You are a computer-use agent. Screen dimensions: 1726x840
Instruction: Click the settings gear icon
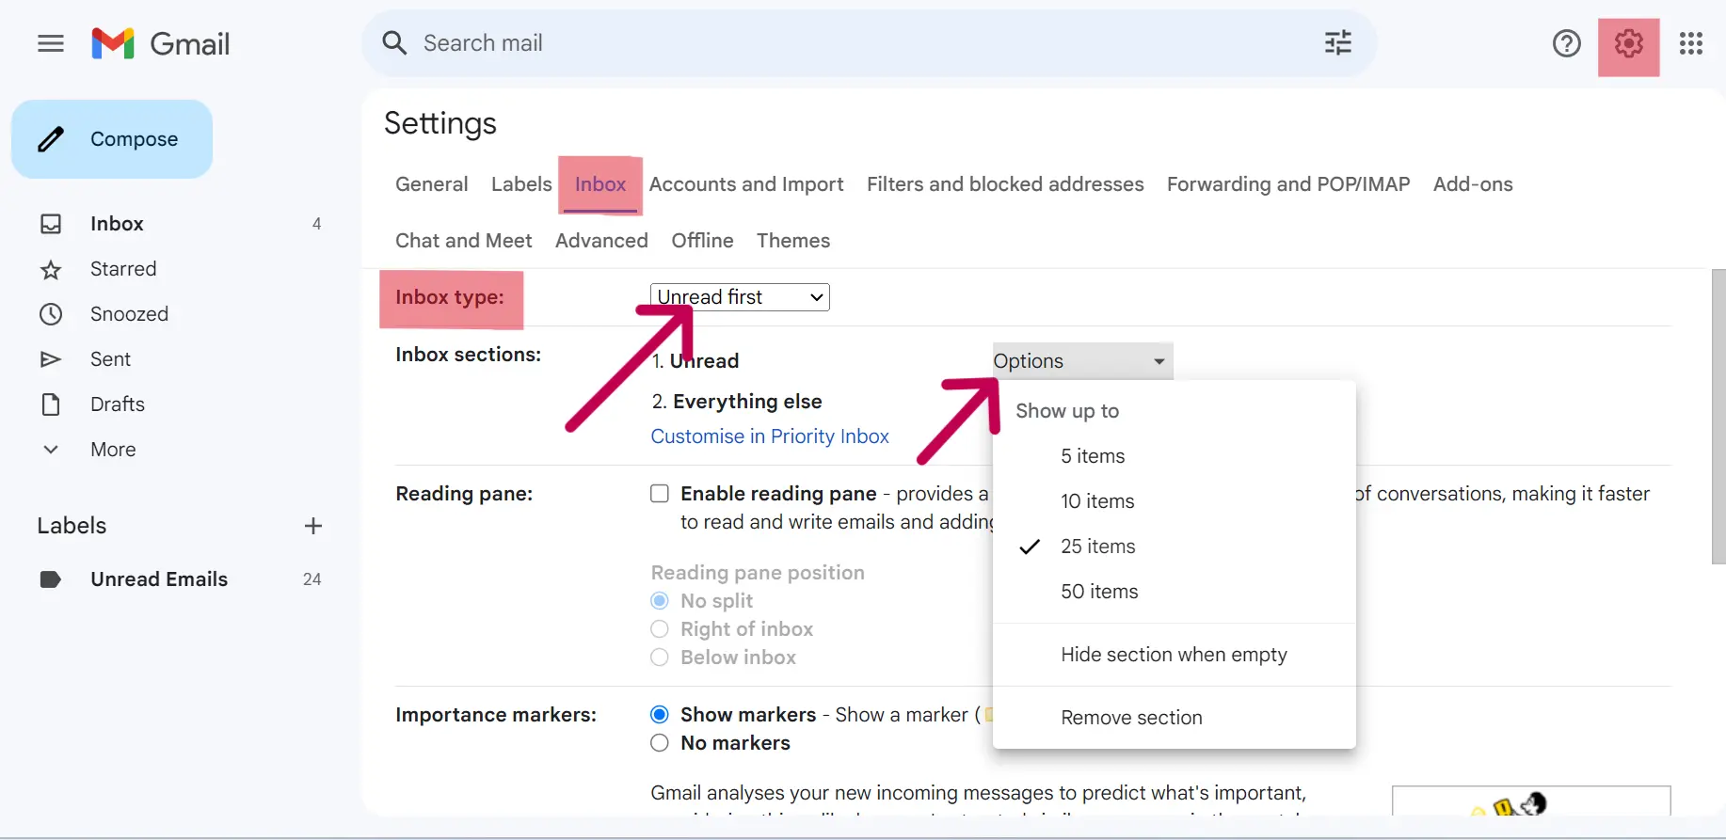1628,44
